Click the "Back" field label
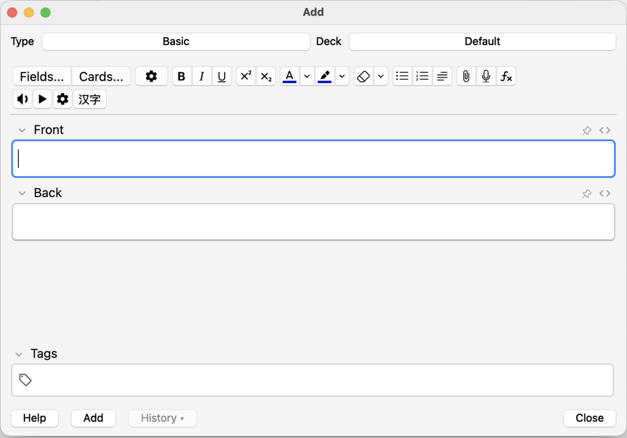This screenshot has height=438, width=627. 48,193
